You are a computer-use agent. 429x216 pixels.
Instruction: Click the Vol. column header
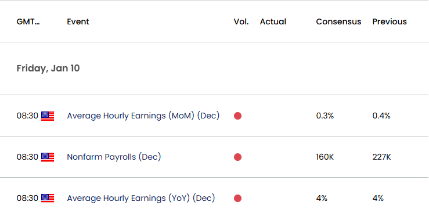(x=241, y=21)
